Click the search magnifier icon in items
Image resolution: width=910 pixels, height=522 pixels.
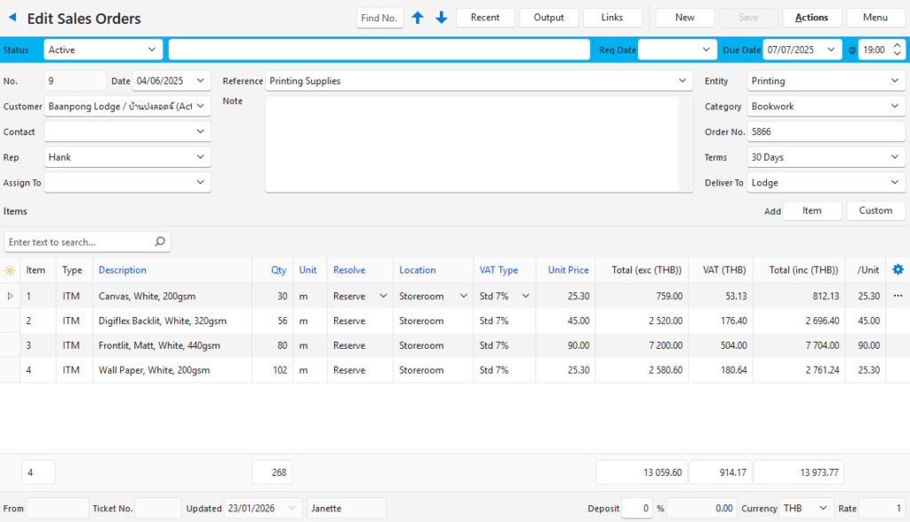[160, 241]
